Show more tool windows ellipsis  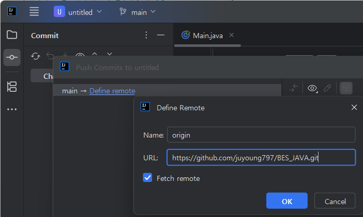point(12,109)
